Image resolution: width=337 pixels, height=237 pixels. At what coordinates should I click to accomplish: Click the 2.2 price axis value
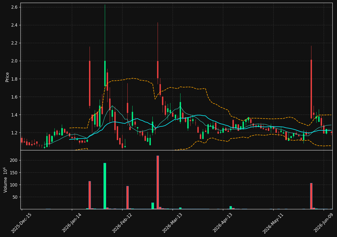tap(15, 43)
